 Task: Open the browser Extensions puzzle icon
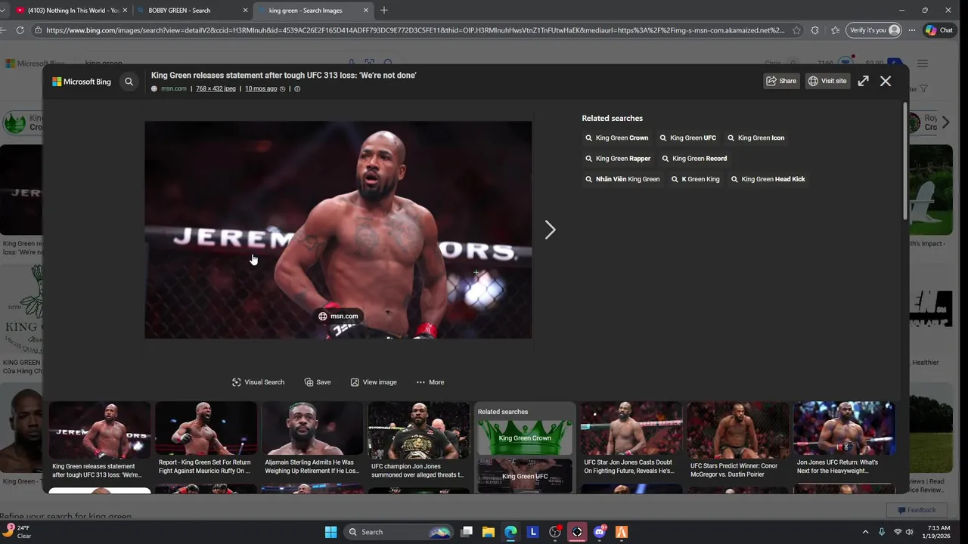(x=814, y=30)
